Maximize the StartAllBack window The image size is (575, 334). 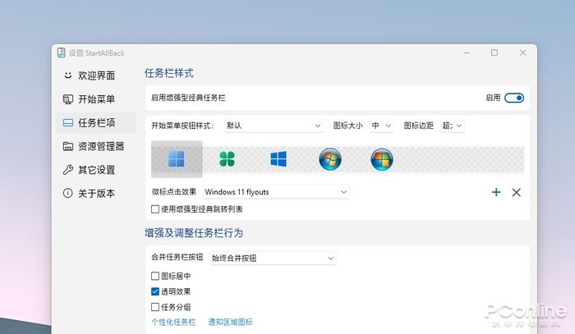point(494,53)
